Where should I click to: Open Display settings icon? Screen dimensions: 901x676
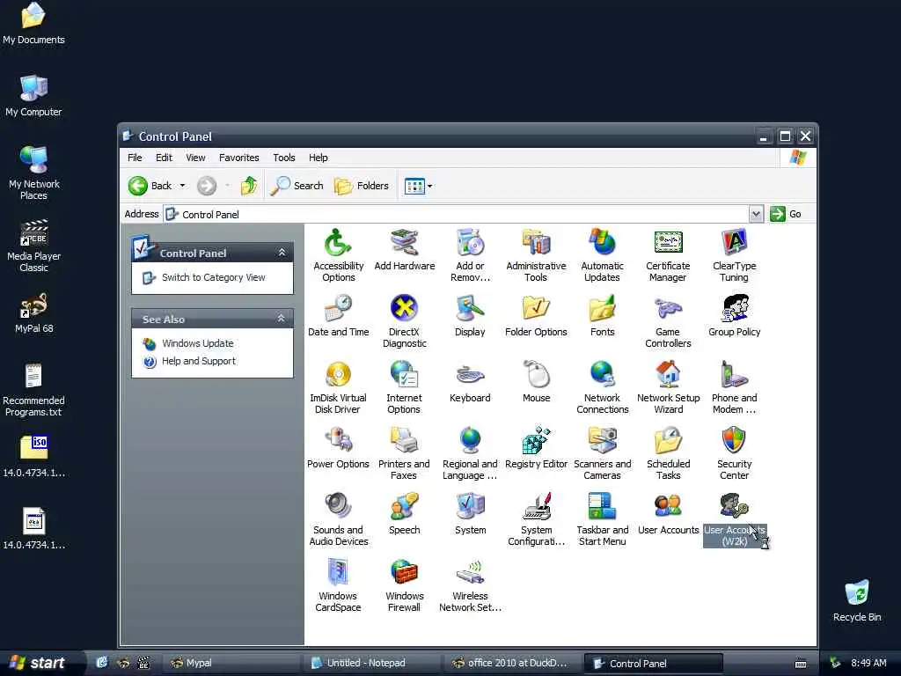point(470,316)
